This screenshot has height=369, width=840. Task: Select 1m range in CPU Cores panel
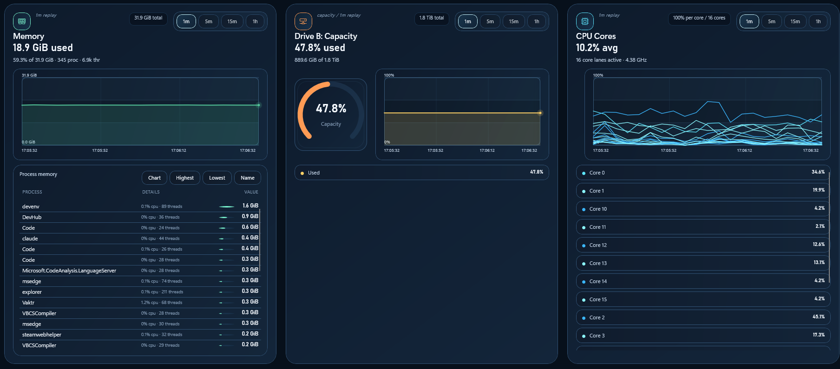[x=749, y=21]
